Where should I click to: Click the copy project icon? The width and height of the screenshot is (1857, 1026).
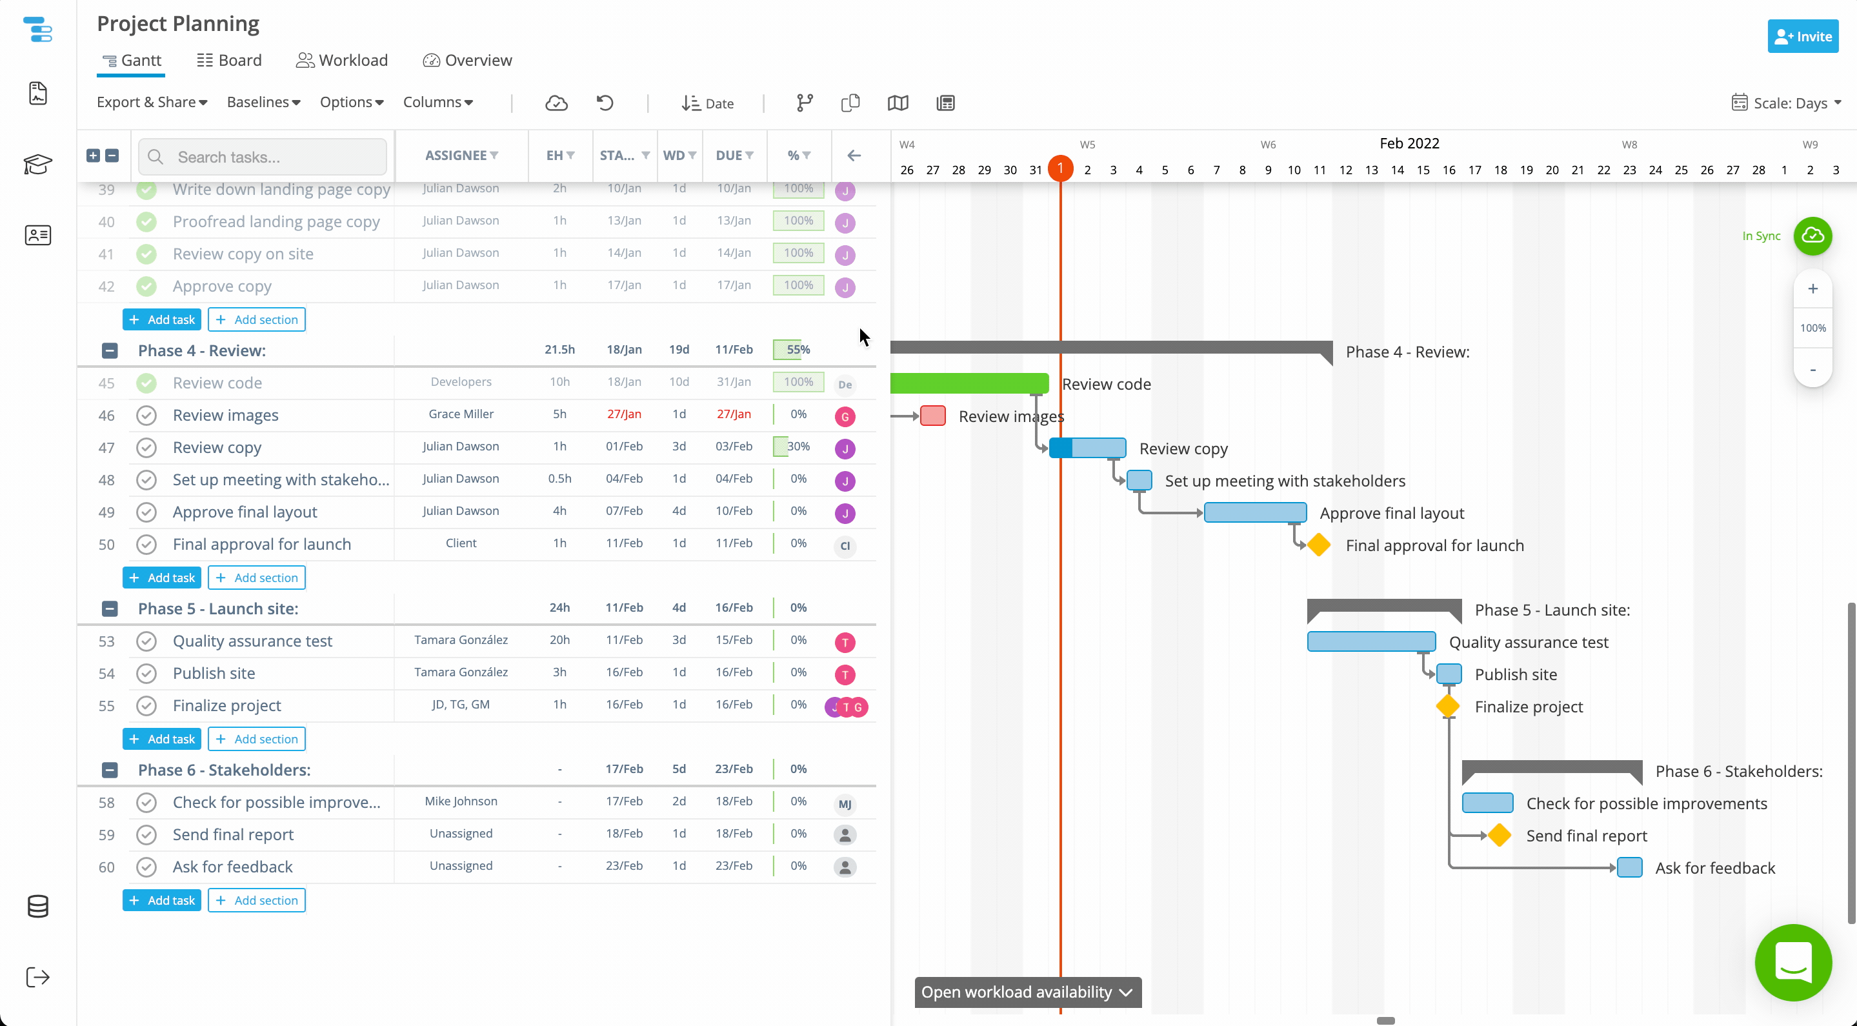850,103
